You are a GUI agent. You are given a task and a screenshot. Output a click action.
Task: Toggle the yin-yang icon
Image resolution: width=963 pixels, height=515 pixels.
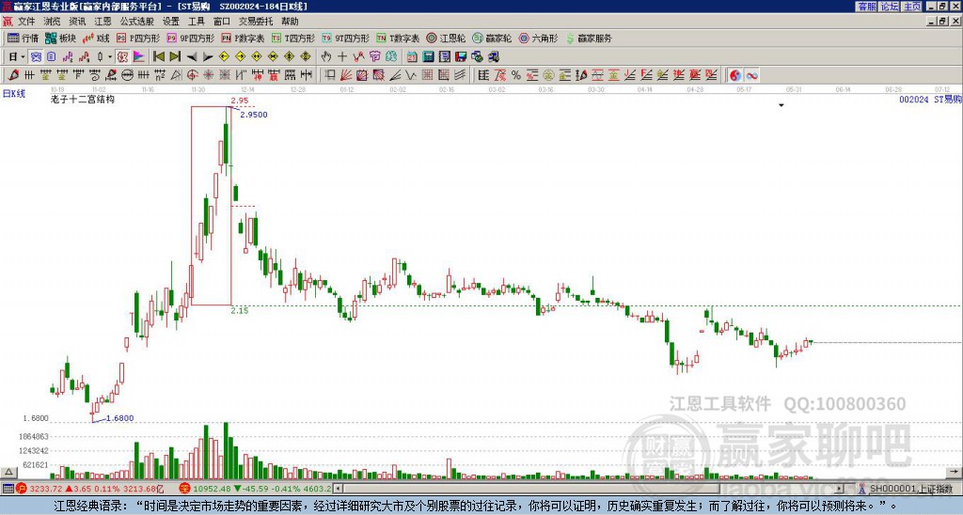735,75
